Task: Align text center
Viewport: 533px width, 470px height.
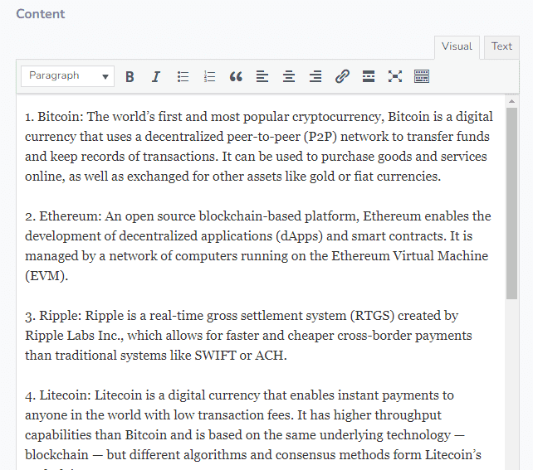Action: pos(289,76)
